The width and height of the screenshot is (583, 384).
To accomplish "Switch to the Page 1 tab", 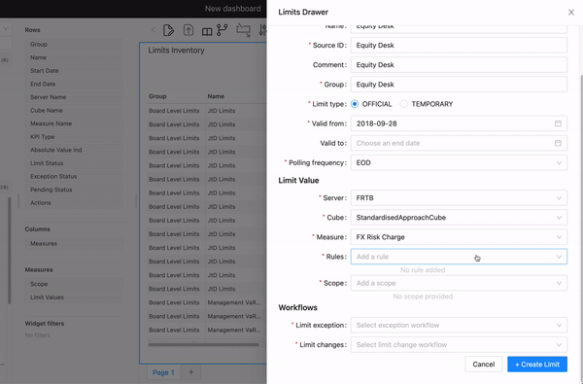I will [163, 372].
